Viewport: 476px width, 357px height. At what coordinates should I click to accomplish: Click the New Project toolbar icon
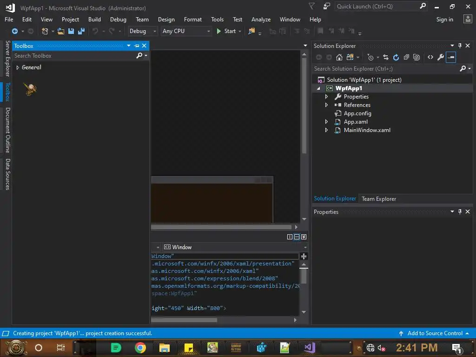tap(45, 31)
